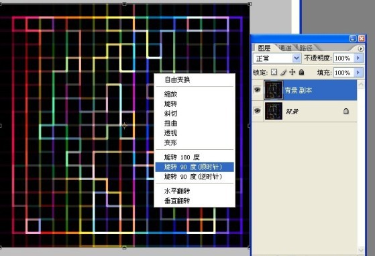The height and width of the screenshot is (256, 375).
Task: Click the 背景 layer thumbnail
Action: pos(273,111)
